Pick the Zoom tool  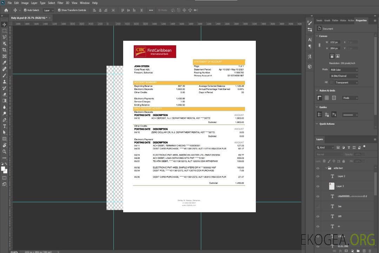4,151
